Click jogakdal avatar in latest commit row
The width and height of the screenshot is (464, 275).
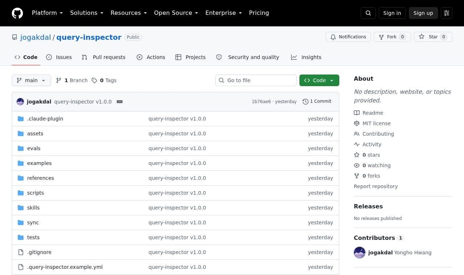click(x=20, y=102)
